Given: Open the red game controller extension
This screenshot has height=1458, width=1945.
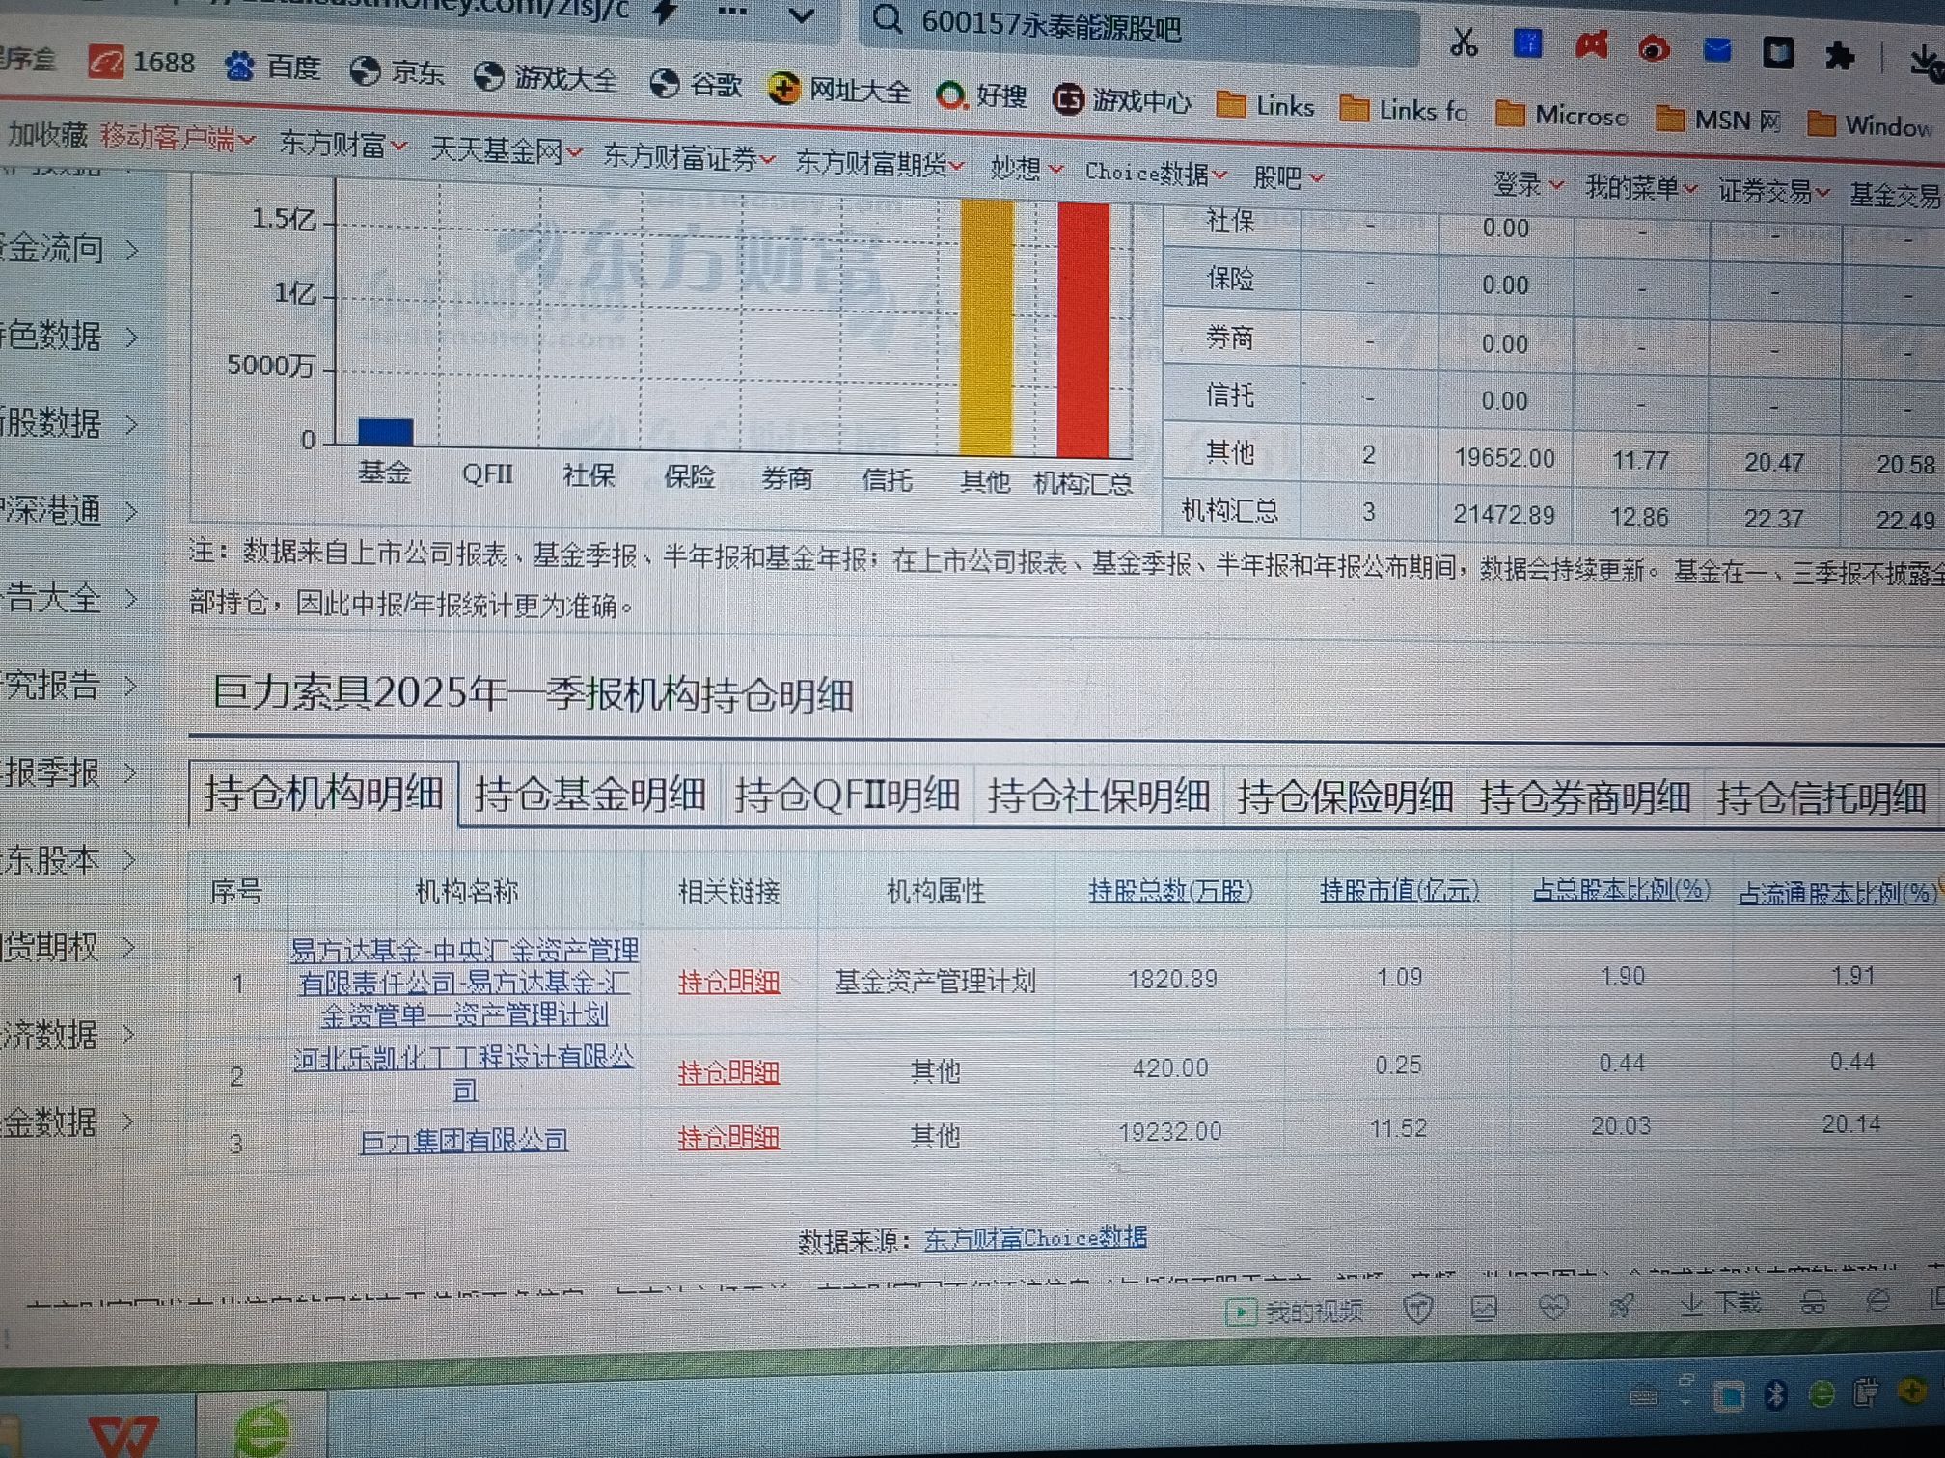Looking at the screenshot, I should coord(1592,45).
